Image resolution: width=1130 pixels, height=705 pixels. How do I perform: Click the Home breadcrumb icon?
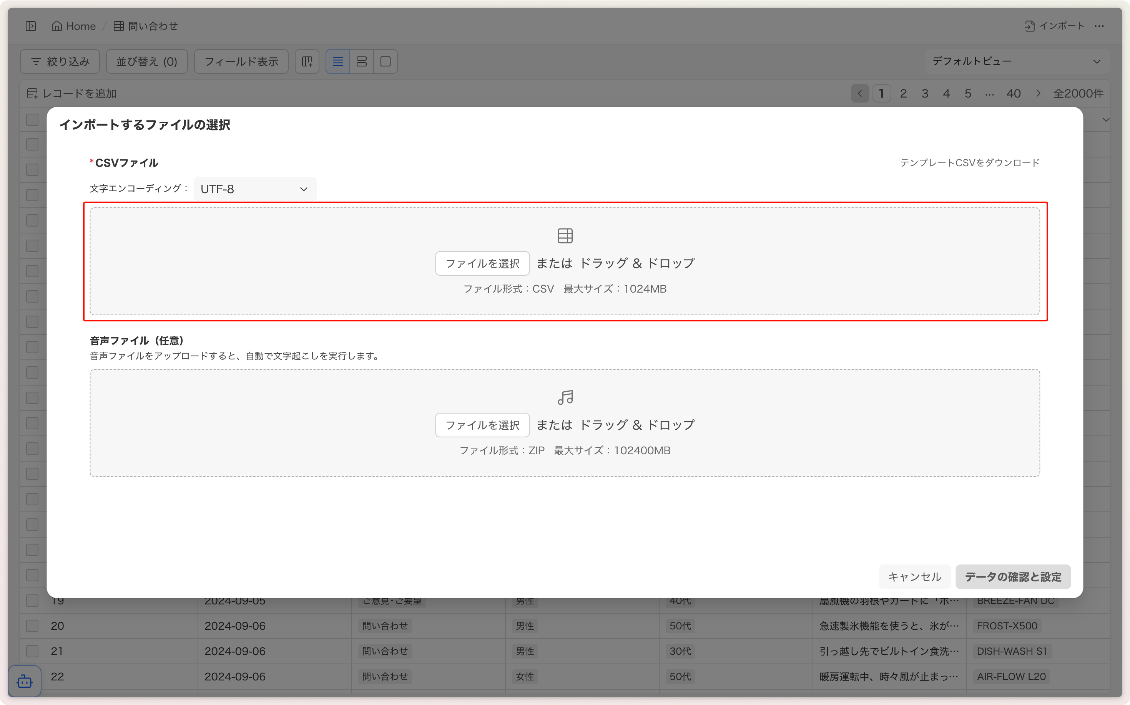coord(56,26)
